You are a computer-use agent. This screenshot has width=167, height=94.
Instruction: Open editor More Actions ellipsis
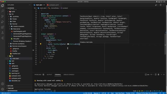click(x=164, y=5)
